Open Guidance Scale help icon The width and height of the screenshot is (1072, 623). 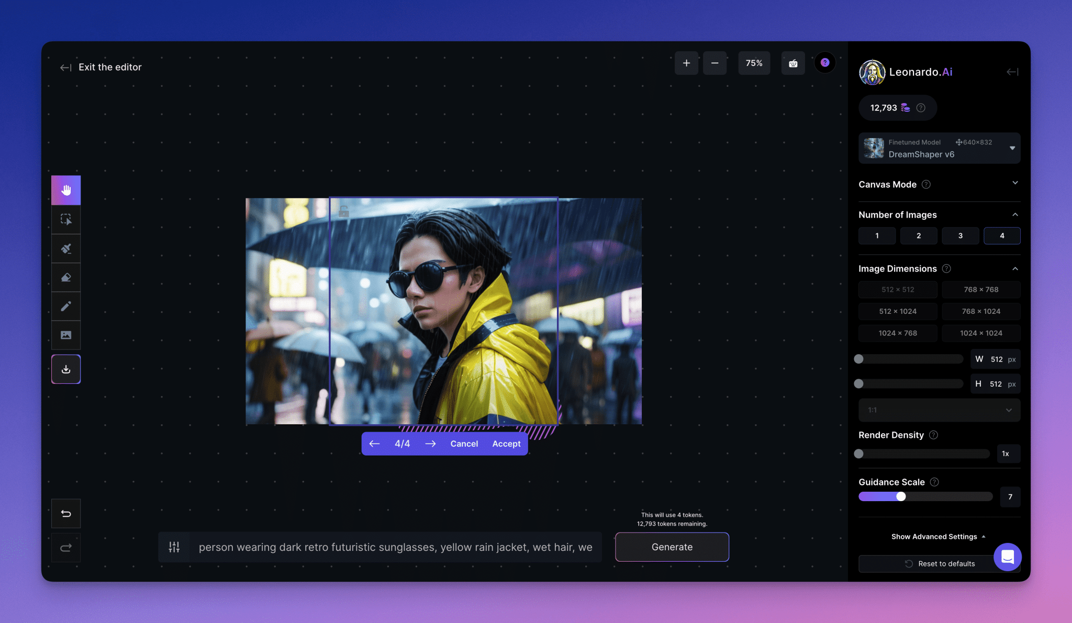[934, 482]
